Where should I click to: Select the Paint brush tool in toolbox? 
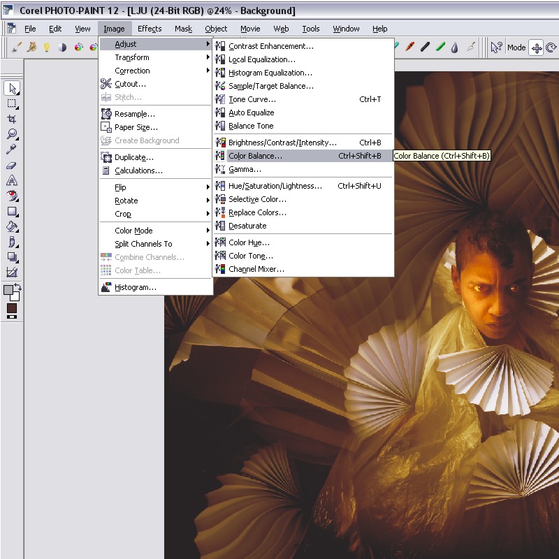pyautogui.click(x=12, y=242)
